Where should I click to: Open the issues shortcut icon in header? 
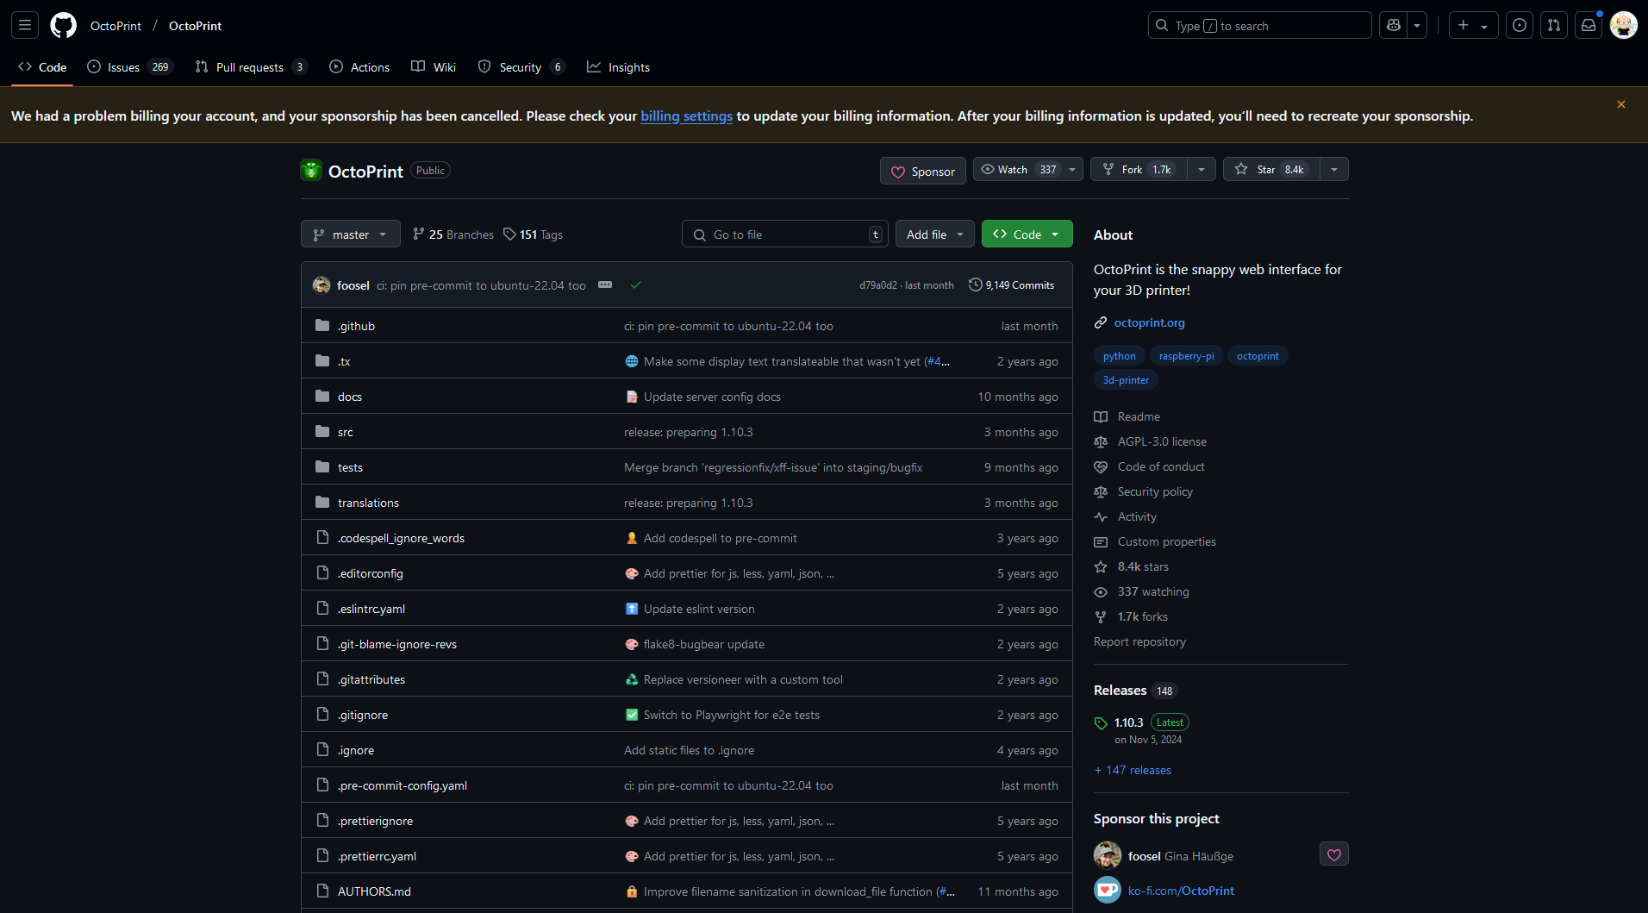pyautogui.click(x=1520, y=26)
